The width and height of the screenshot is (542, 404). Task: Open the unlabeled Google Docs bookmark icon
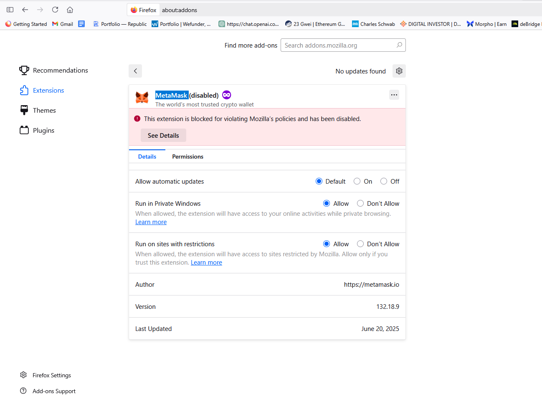click(81, 24)
